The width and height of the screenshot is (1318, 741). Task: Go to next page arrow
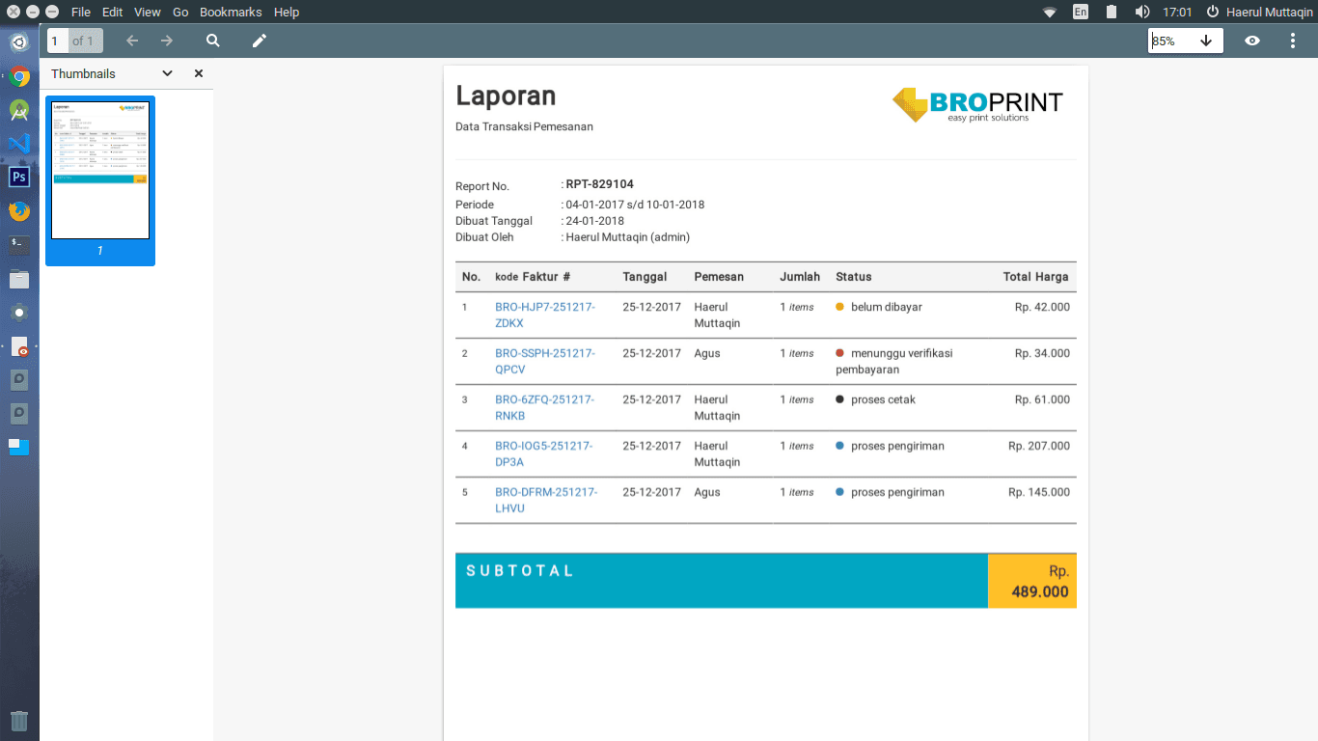pos(167,41)
